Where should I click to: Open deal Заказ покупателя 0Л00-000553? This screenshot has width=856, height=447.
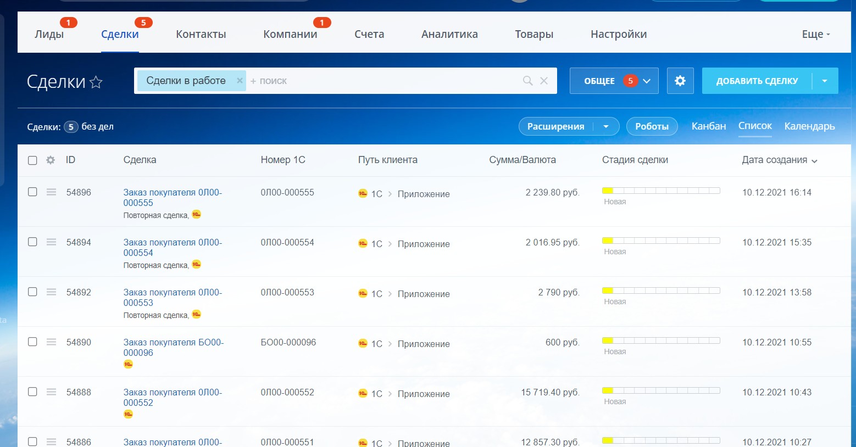(173, 298)
